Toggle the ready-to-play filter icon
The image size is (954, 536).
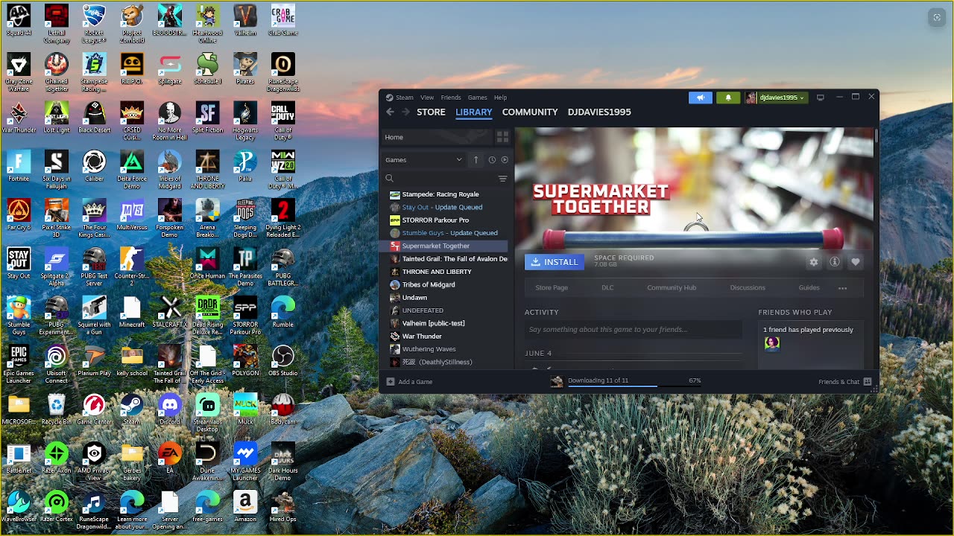(505, 160)
